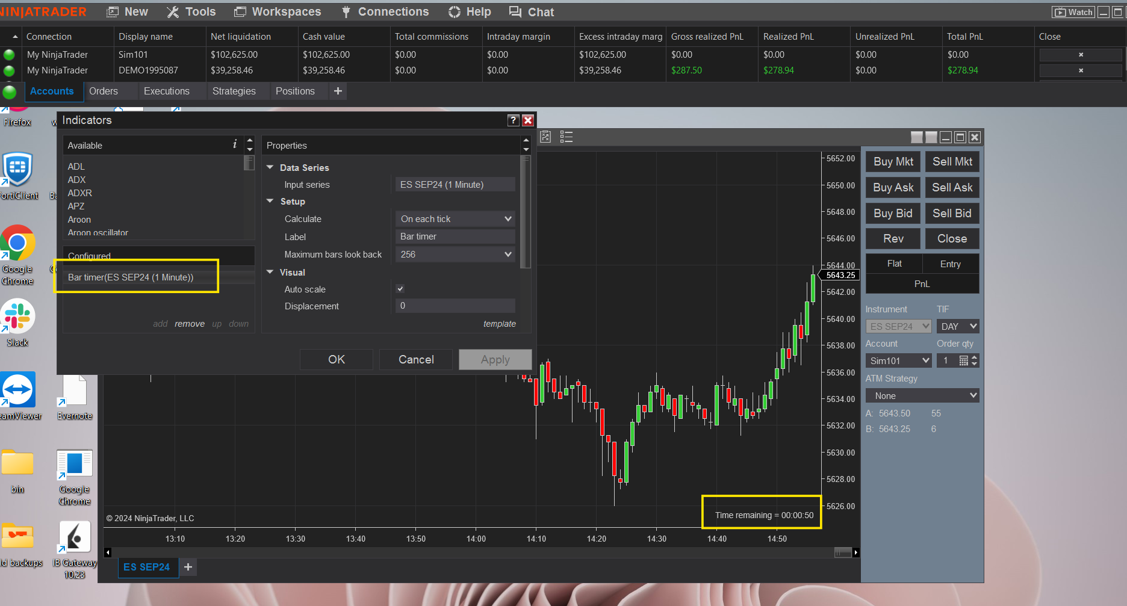Decrease order quantity with the down stepper arrow

974,363
